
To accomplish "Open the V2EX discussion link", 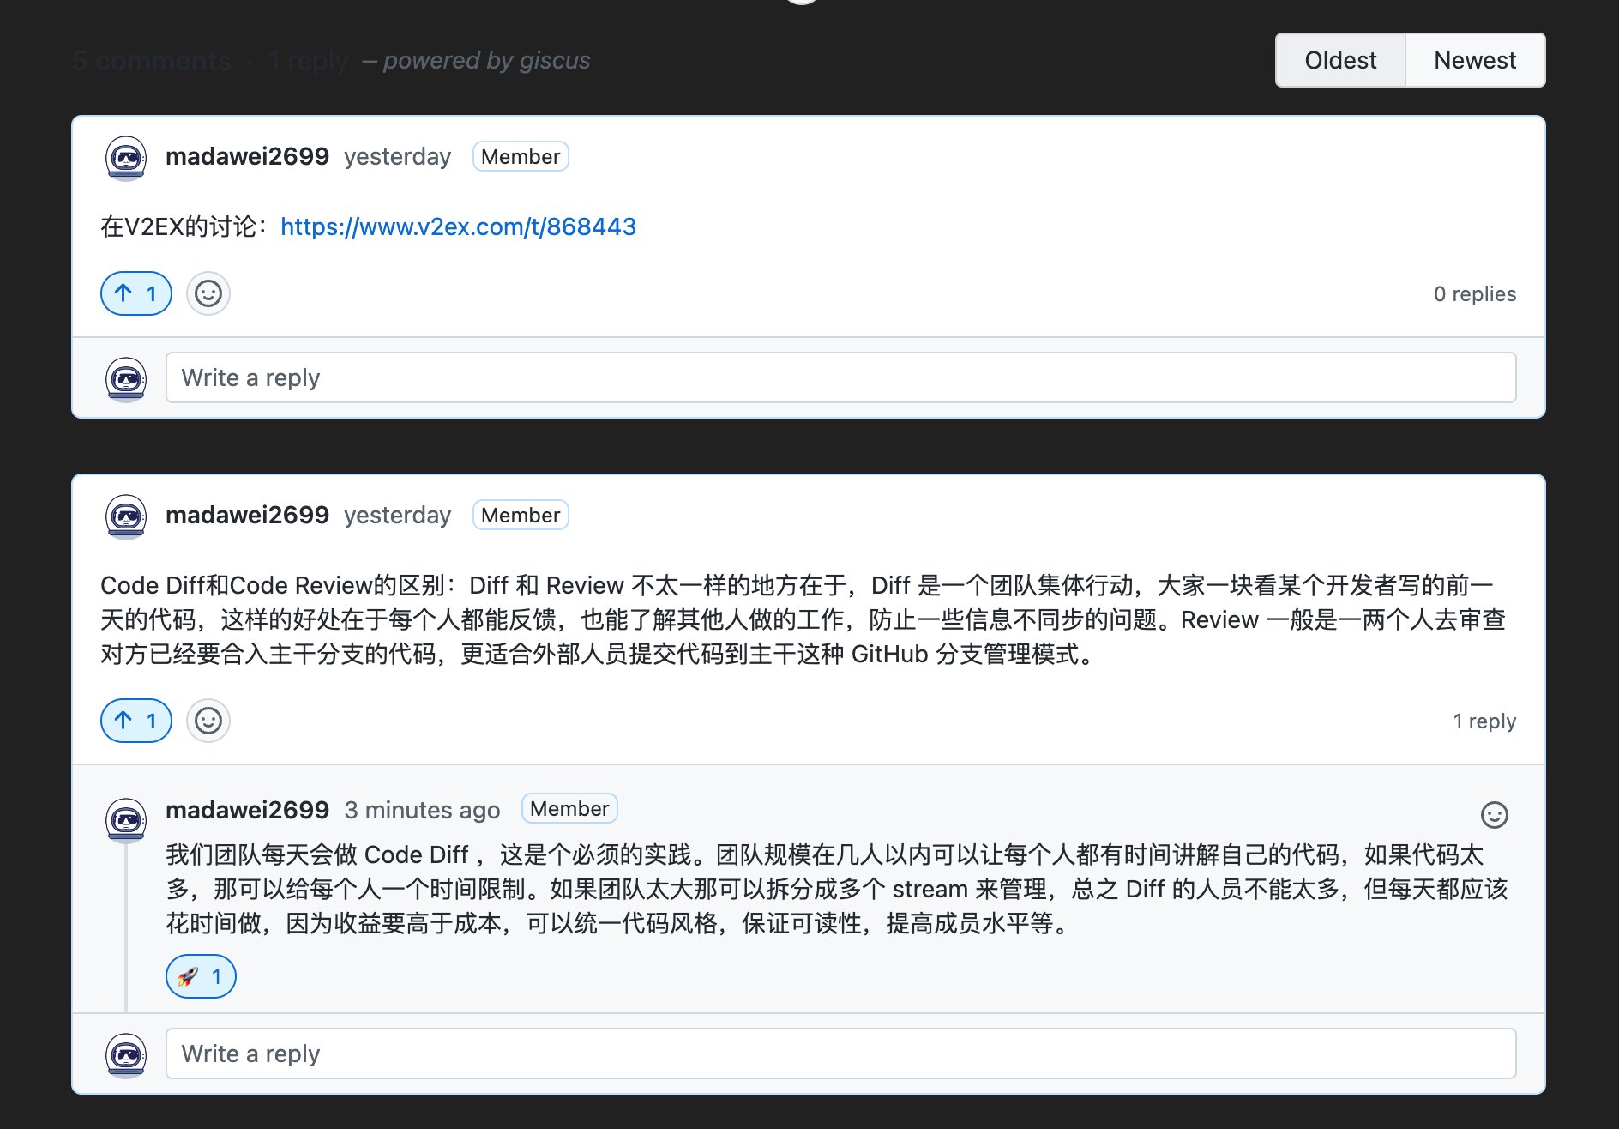I will (x=458, y=226).
